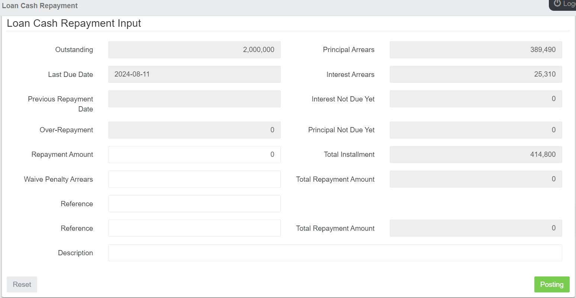Click the Interest Arrears field
Image resolution: width=576 pixels, height=298 pixels.
tap(475, 74)
